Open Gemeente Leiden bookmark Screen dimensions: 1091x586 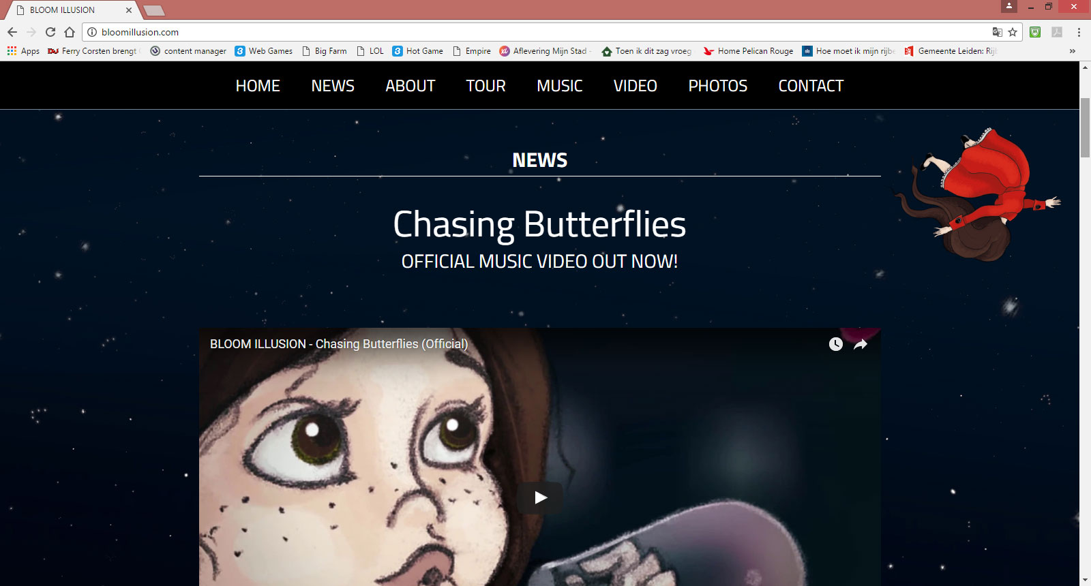click(x=951, y=51)
